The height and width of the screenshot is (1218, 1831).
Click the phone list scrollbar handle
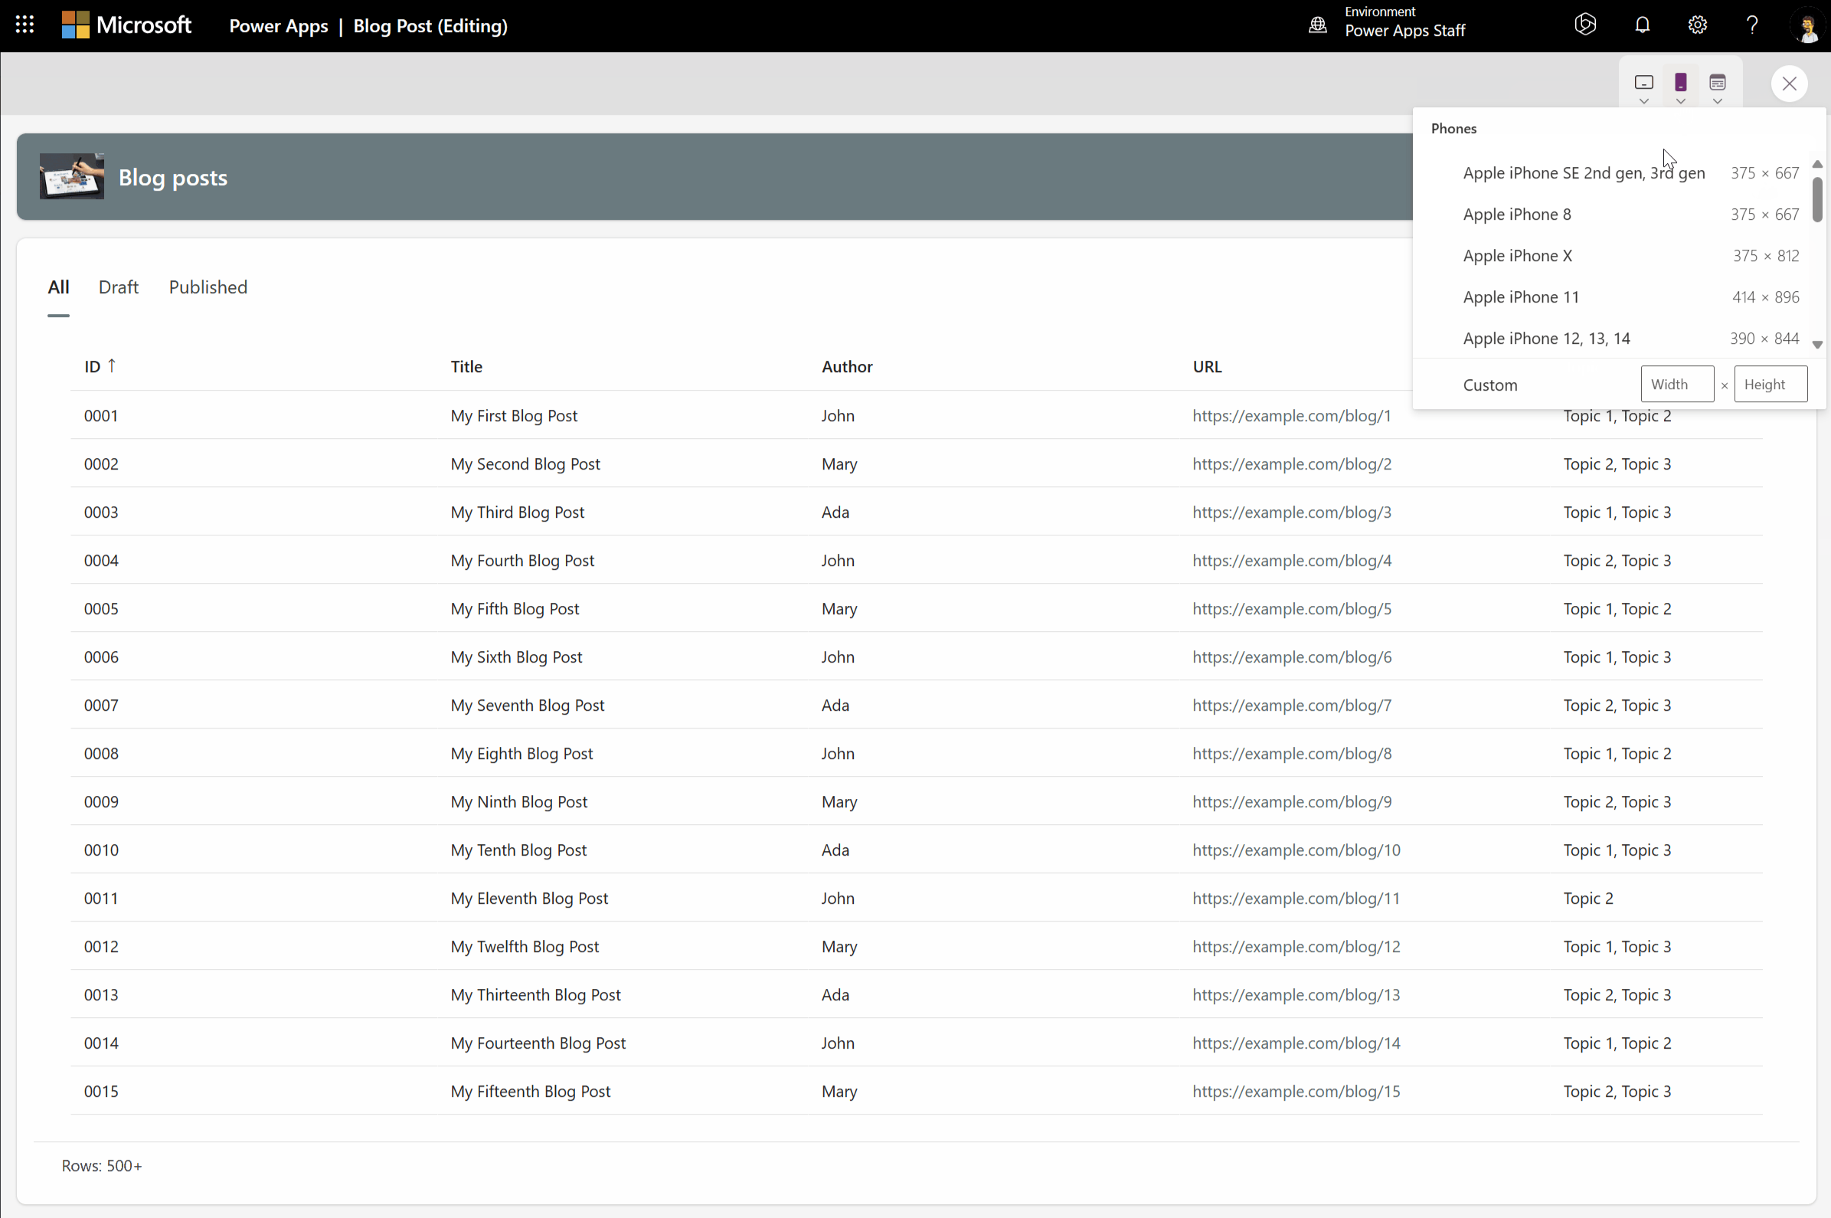pyautogui.click(x=1816, y=200)
